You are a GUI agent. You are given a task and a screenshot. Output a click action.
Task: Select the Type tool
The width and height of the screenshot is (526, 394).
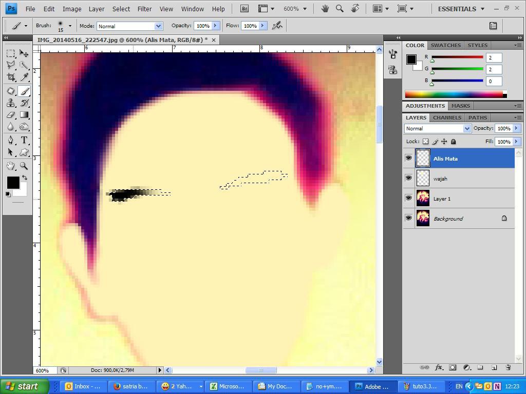click(24, 140)
